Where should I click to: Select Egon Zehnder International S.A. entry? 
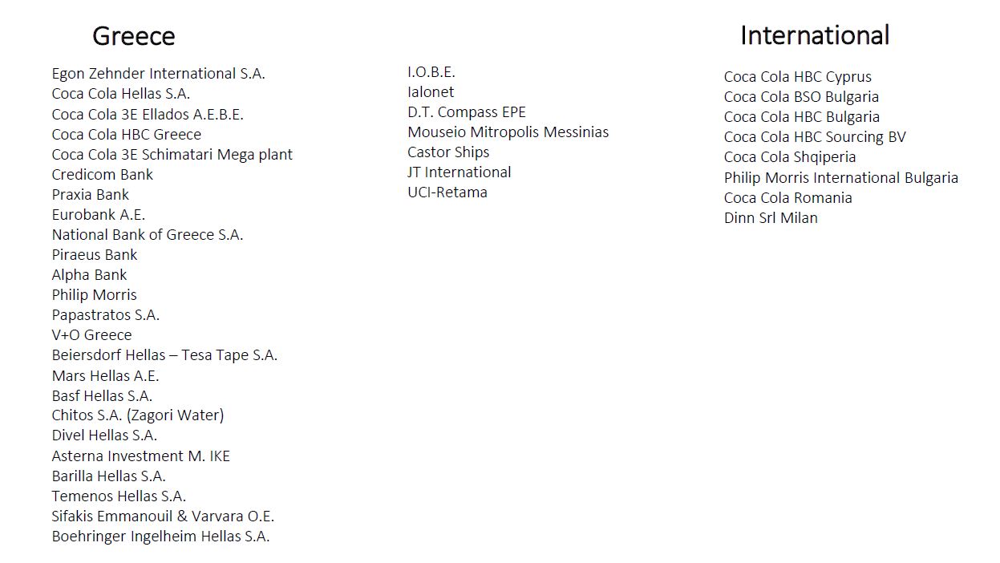[x=158, y=74]
